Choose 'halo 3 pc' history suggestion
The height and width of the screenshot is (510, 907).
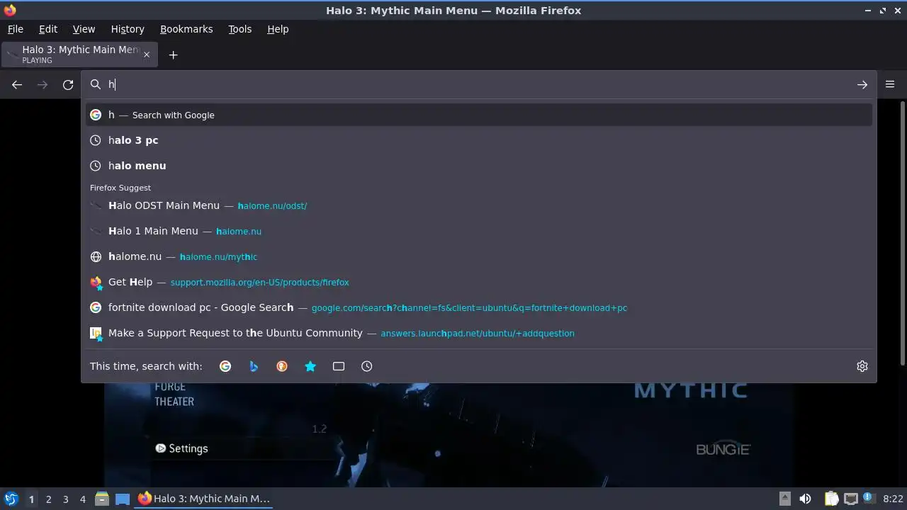tap(479, 140)
